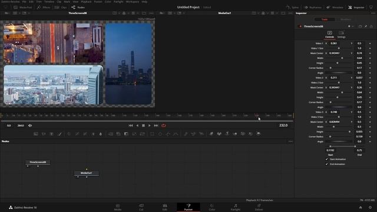Add a Background node from the toolbar

click(x=36, y=134)
